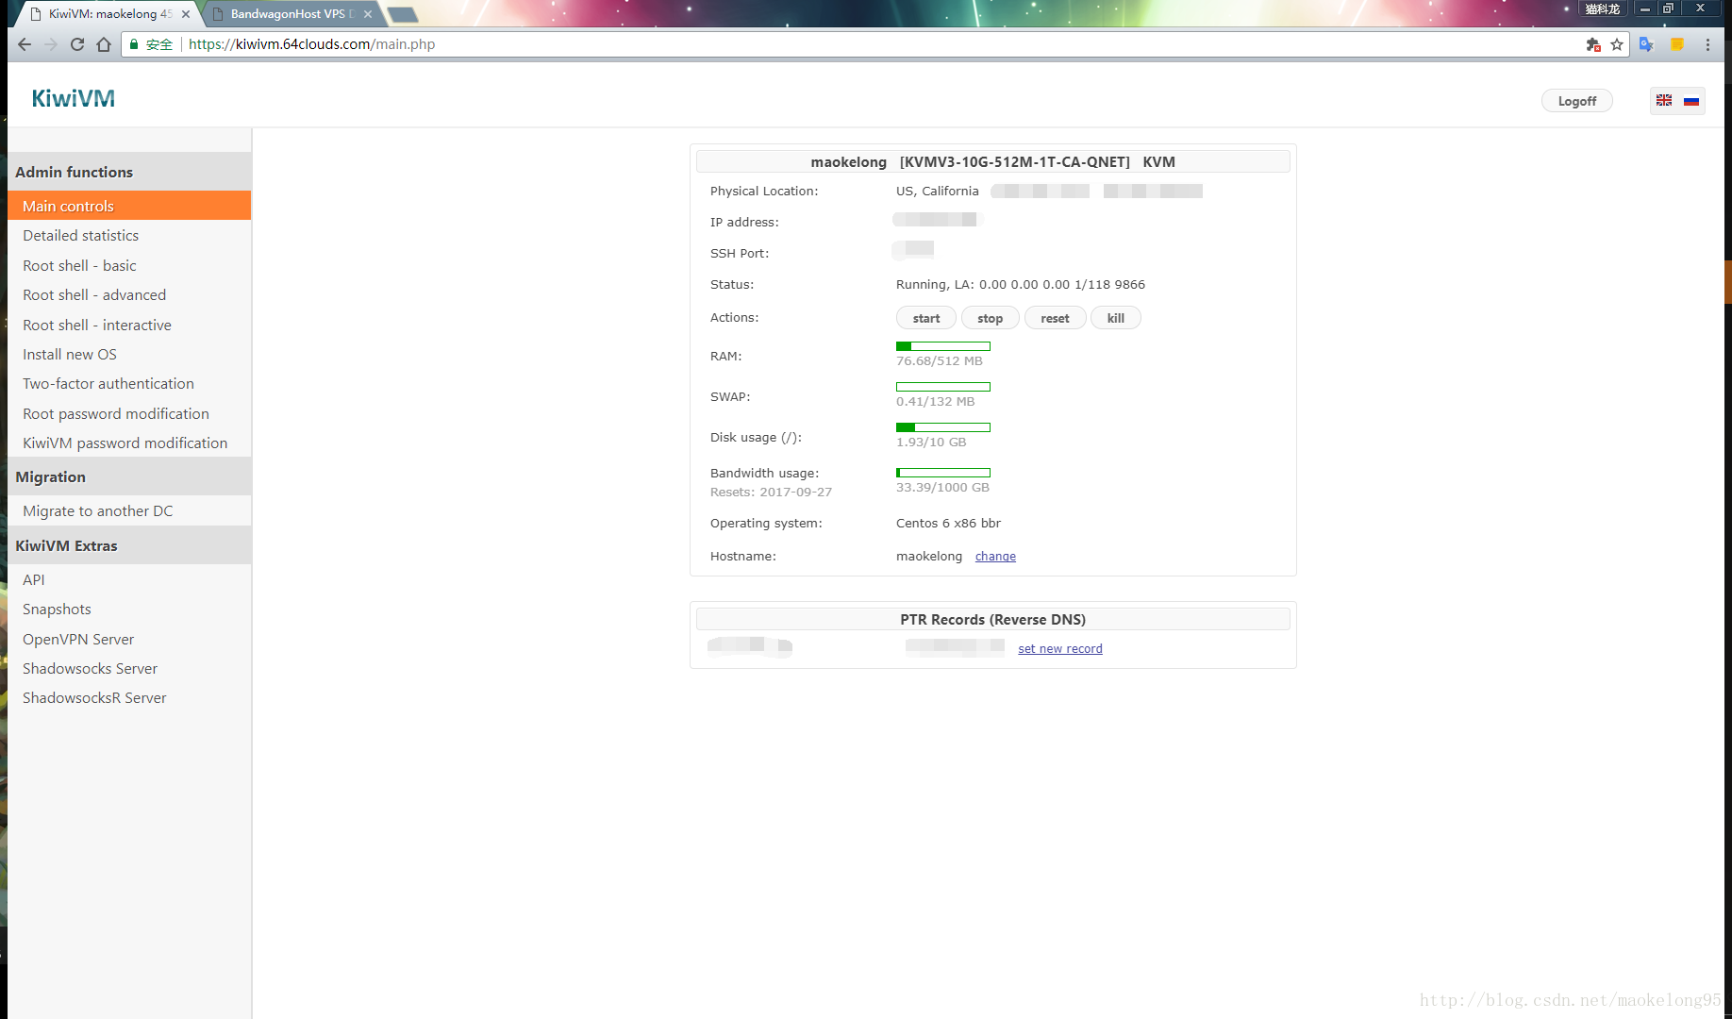Click the KiwiVM logo
The image size is (1732, 1019).
[x=73, y=98]
